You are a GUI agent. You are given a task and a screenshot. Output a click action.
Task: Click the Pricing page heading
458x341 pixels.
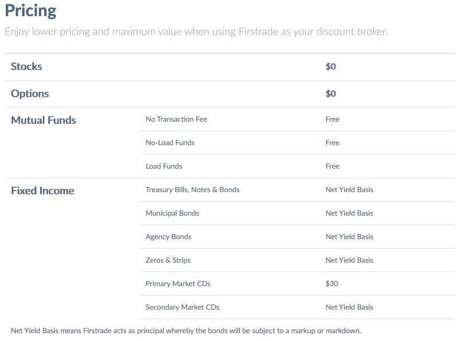click(x=30, y=11)
